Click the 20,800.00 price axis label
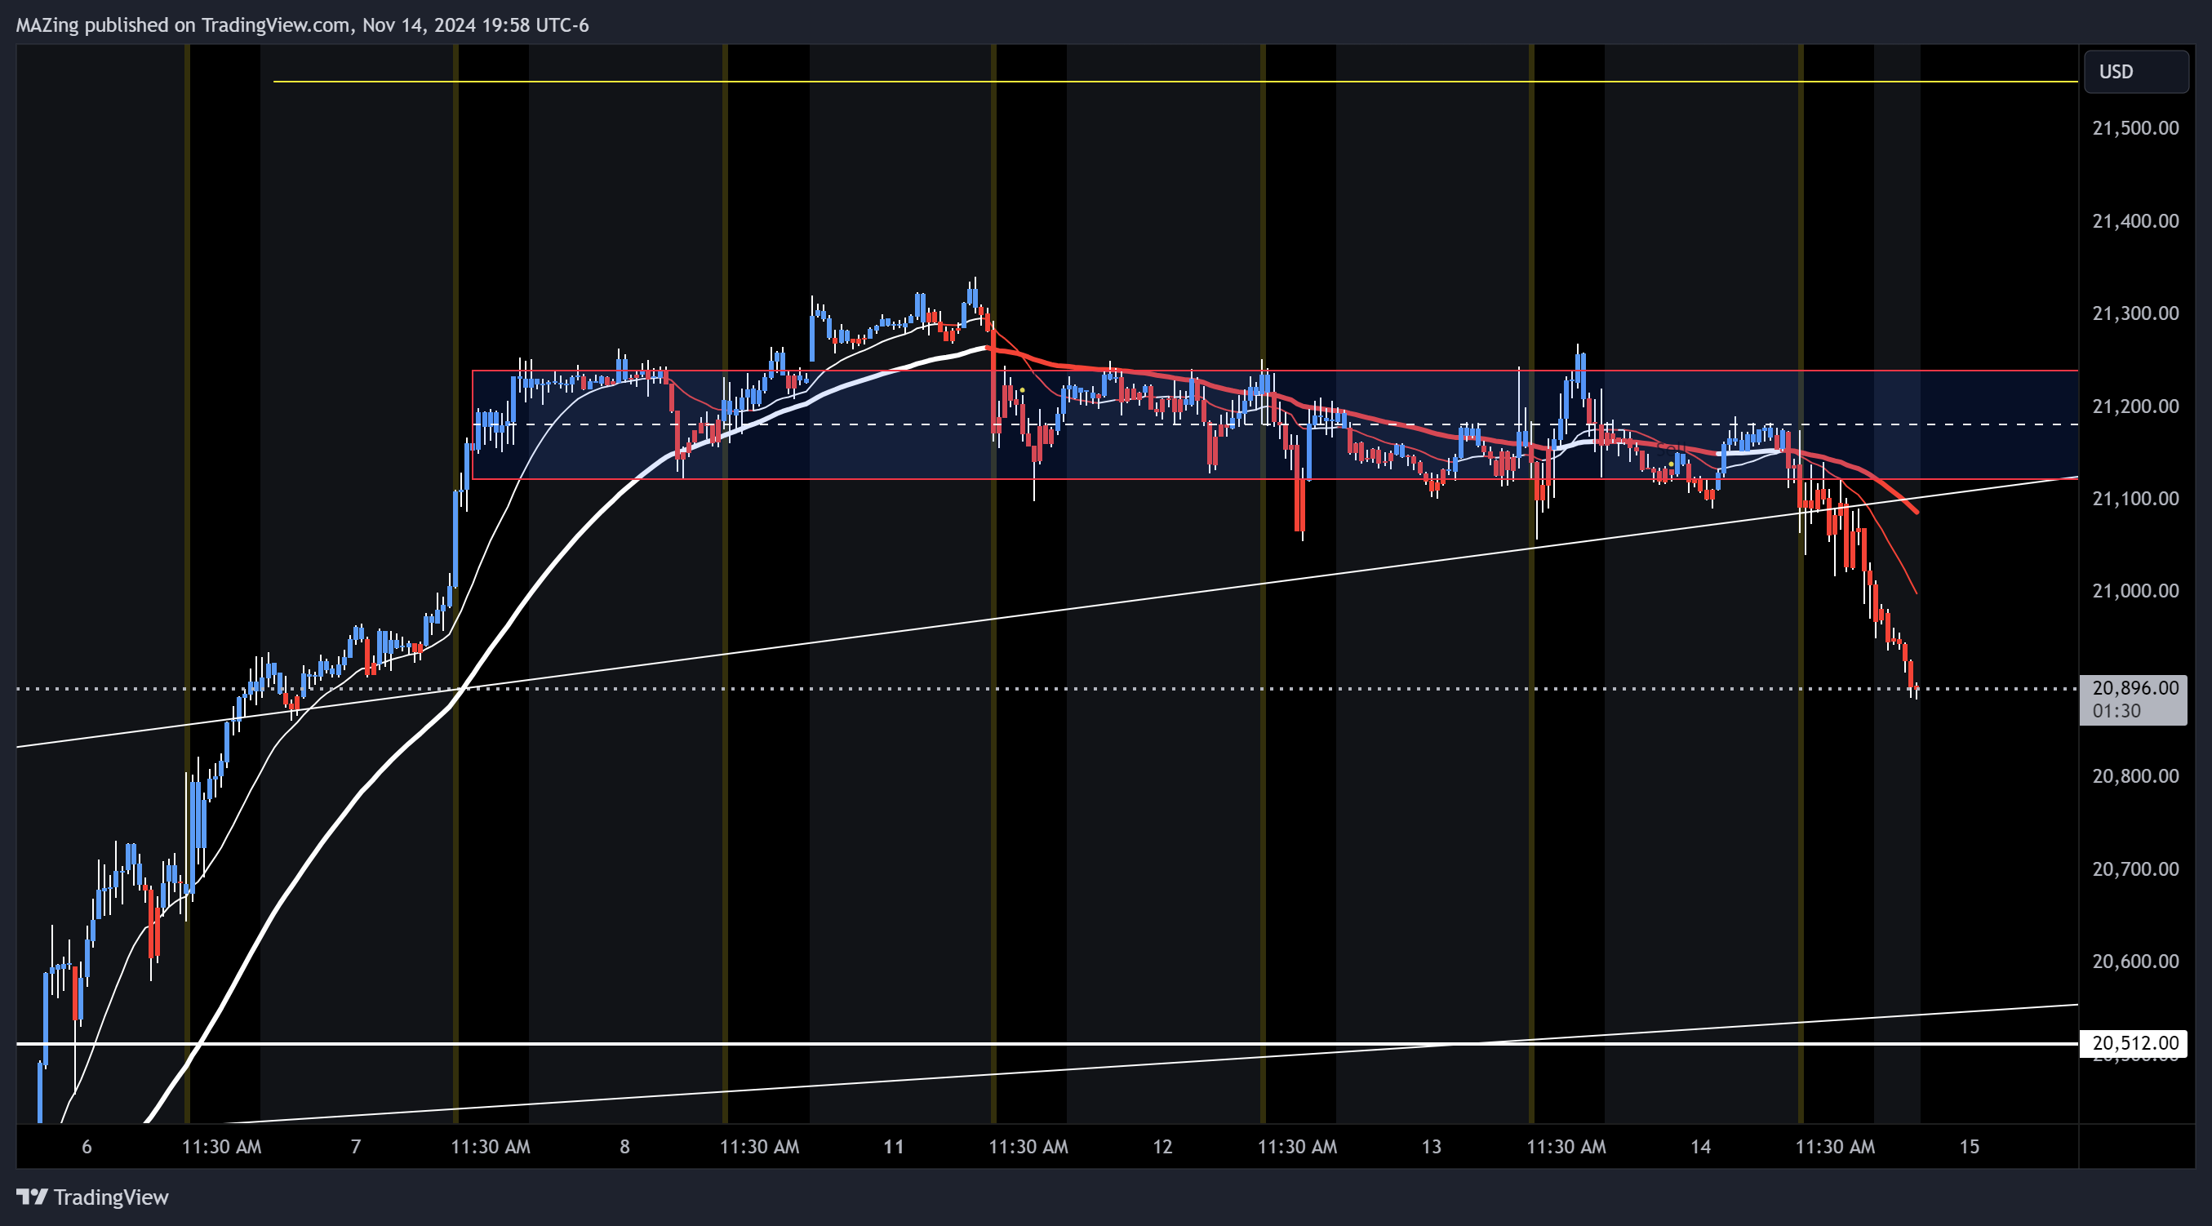The width and height of the screenshot is (2212, 1226). [2134, 776]
